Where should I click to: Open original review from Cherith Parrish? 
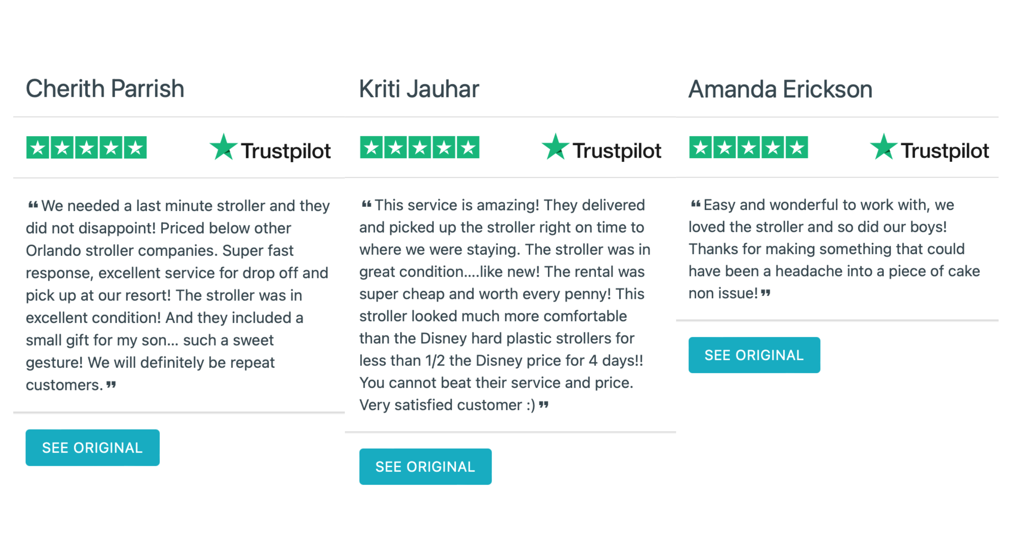92,448
